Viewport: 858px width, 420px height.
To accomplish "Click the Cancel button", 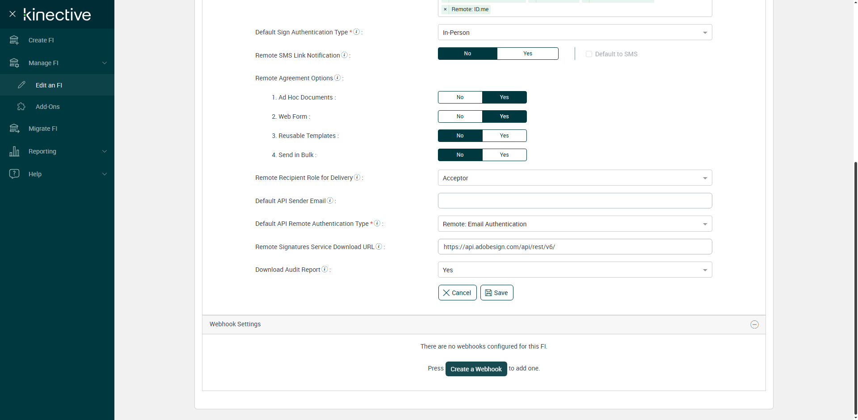I will (457, 293).
